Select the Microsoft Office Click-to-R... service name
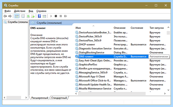The image size is (173, 107). [95, 81]
